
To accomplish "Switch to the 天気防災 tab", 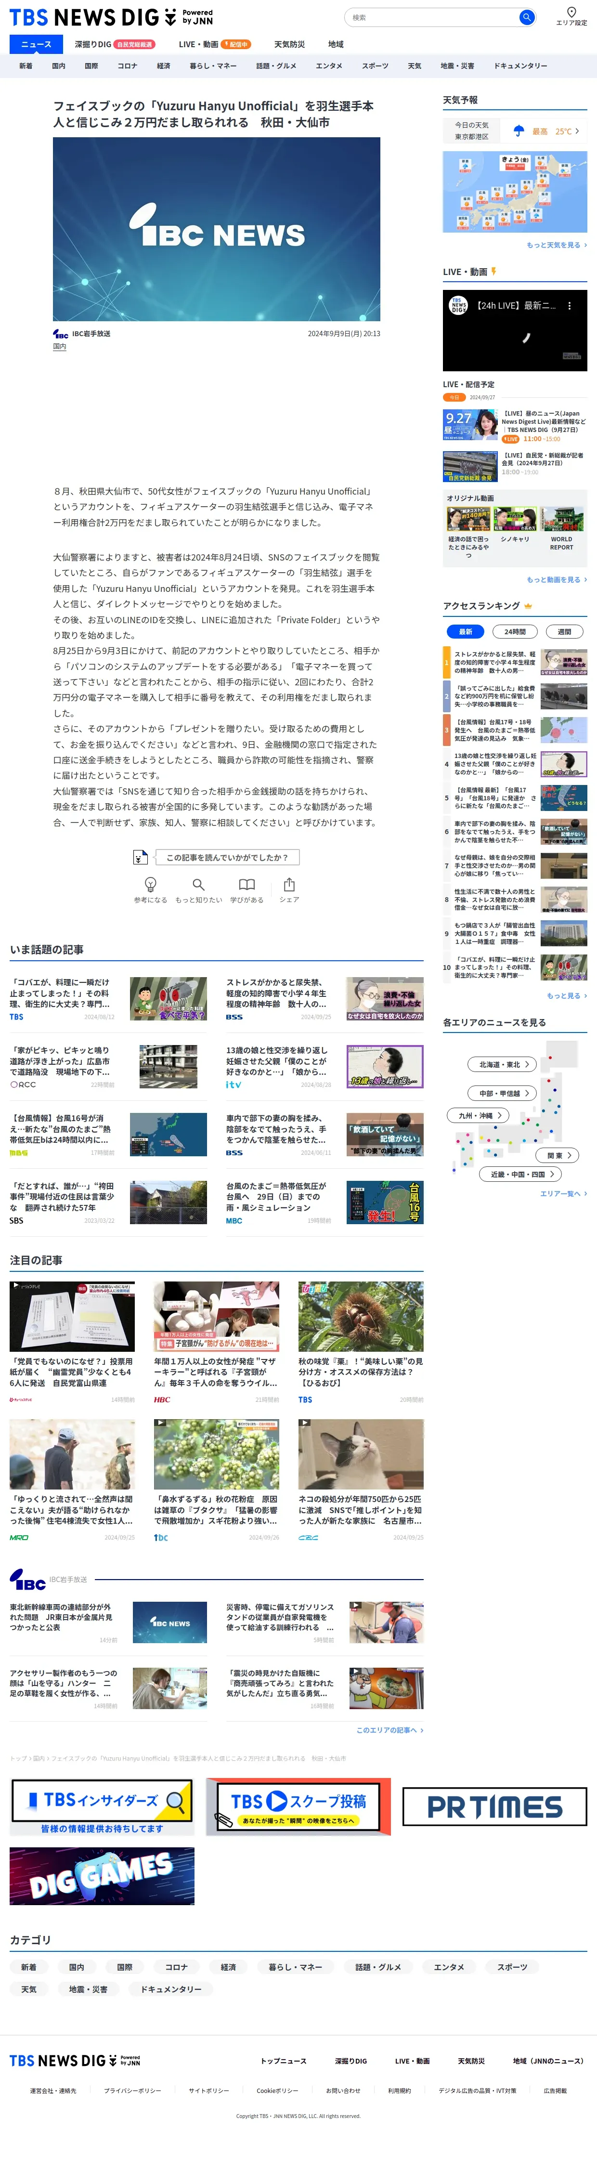I will tap(290, 44).
